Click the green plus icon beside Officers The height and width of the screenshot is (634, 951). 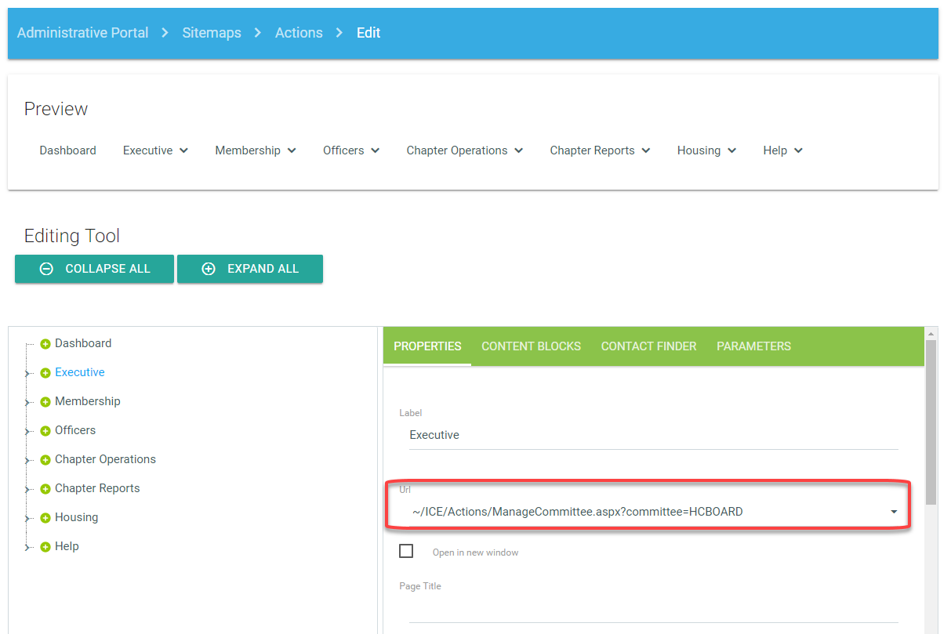tap(45, 431)
